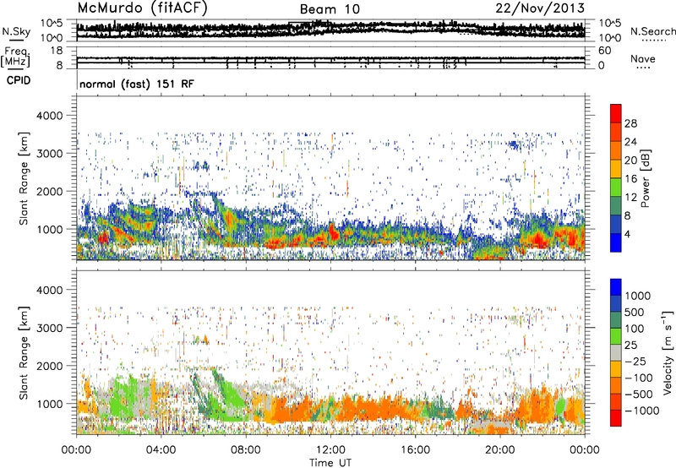676x468 pixels.
Task: Click the "Time UT" axis label
Action: pyautogui.click(x=330, y=463)
